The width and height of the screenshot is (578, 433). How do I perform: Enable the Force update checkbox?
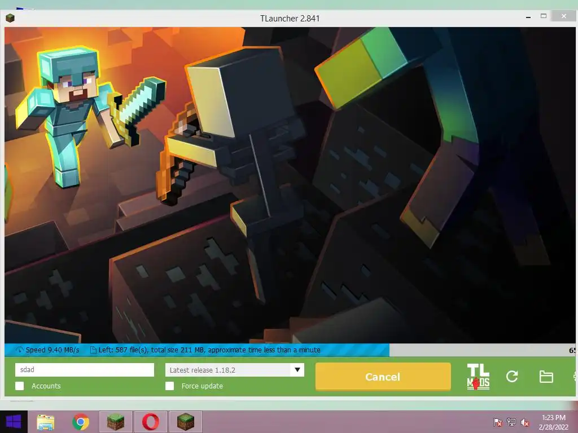point(169,386)
